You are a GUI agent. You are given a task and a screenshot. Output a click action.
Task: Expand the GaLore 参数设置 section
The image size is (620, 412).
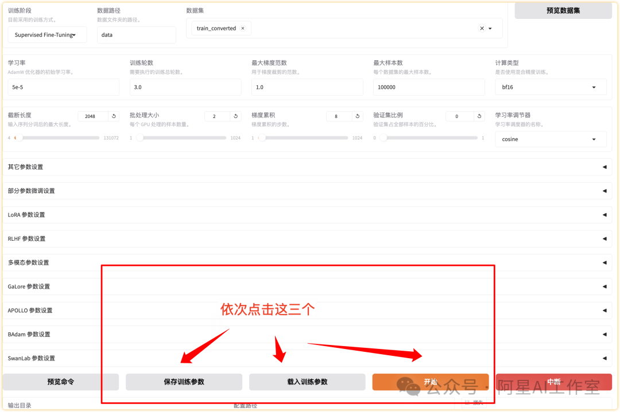307,287
